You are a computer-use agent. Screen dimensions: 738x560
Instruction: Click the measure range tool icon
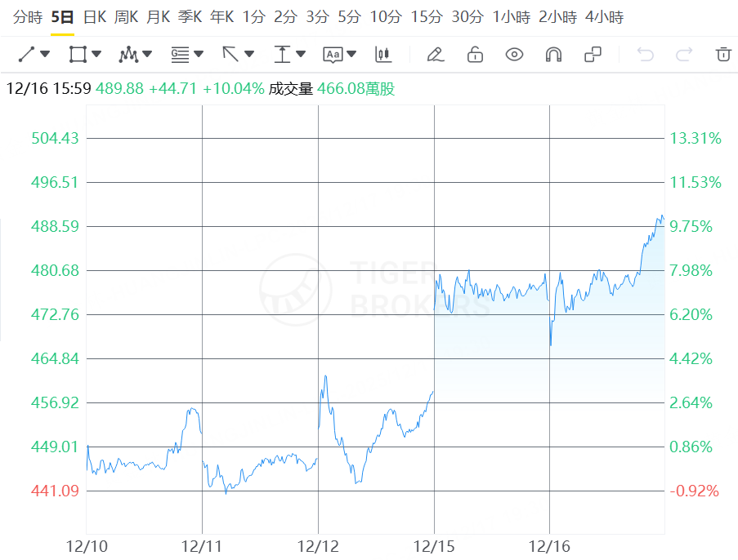(x=282, y=55)
